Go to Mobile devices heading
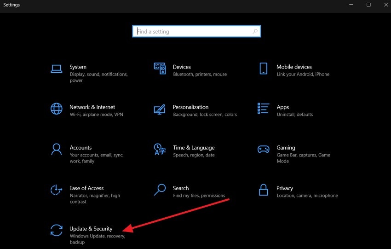The height and width of the screenshot is (249, 391). click(x=294, y=67)
